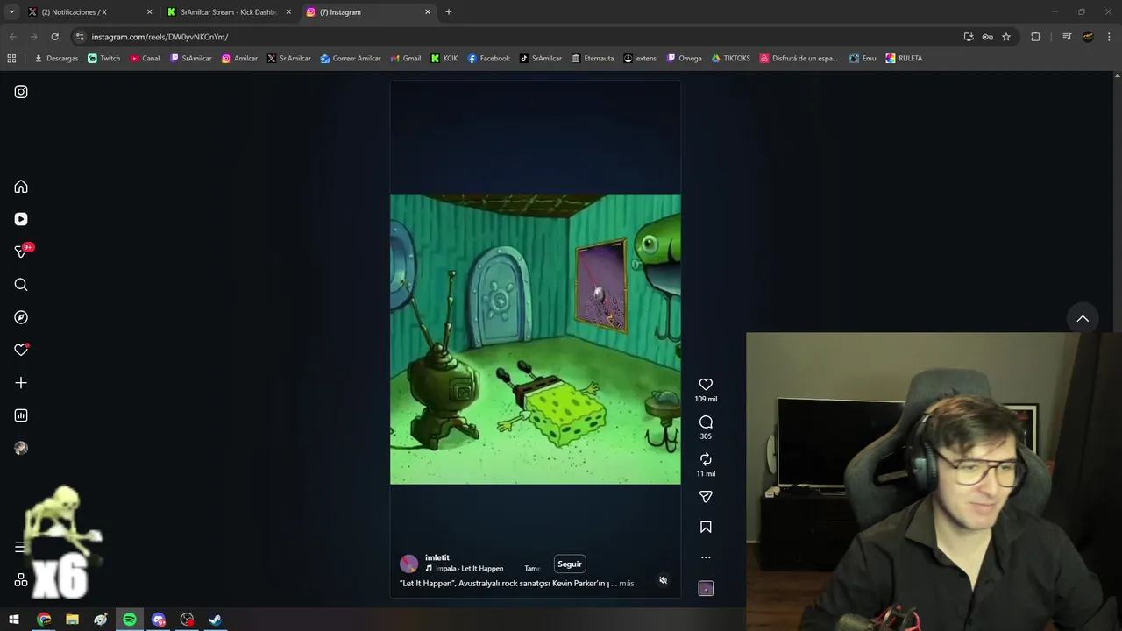Open the reel's three-dot options menu
Image resolution: width=1122 pixels, height=631 pixels.
pos(706,557)
